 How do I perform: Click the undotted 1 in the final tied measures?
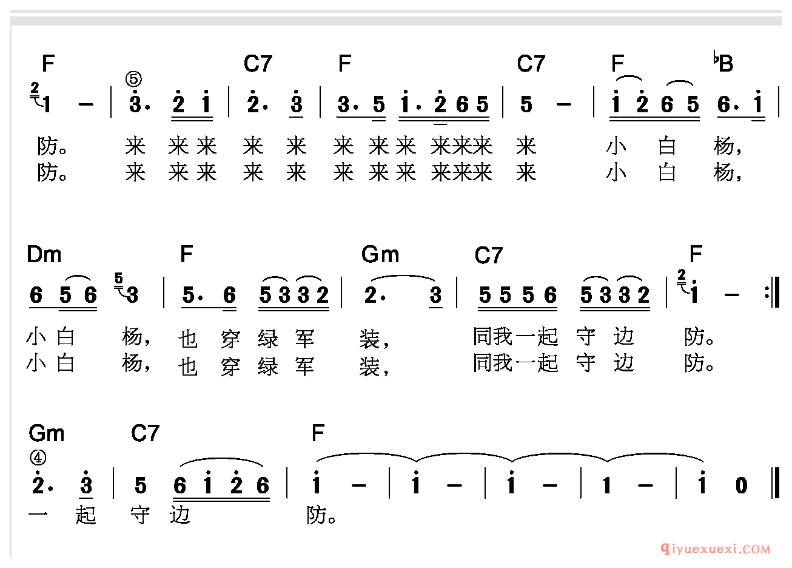click(606, 485)
